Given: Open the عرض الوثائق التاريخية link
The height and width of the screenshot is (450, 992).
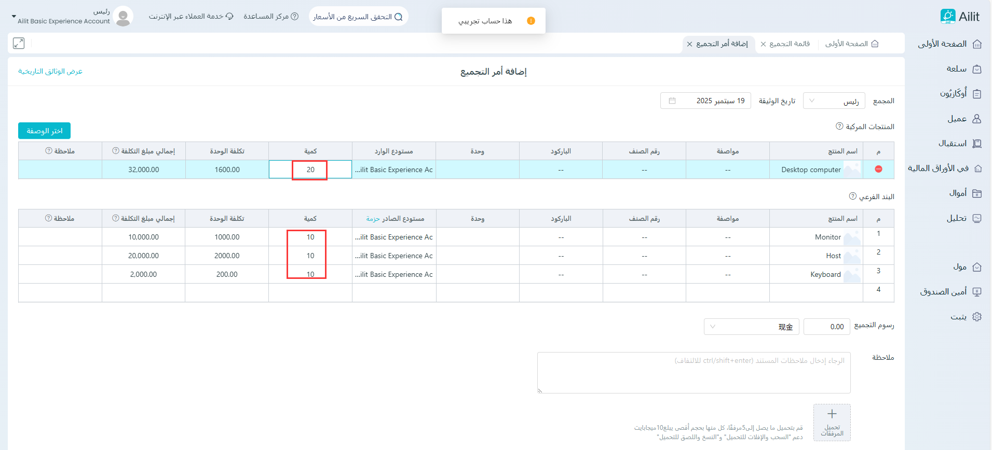Looking at the screenshot, I should [50, 71].
